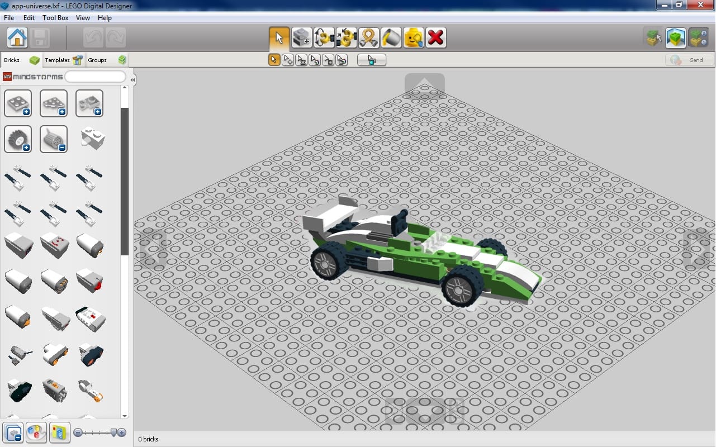This screenshot has width=716, height=447.
Task: Expand the wheel brick category
Action: pos(18,139)
